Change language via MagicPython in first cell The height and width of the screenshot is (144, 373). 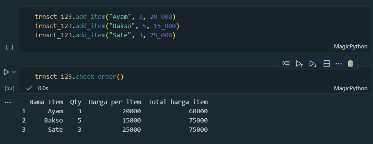click(350, 46)
